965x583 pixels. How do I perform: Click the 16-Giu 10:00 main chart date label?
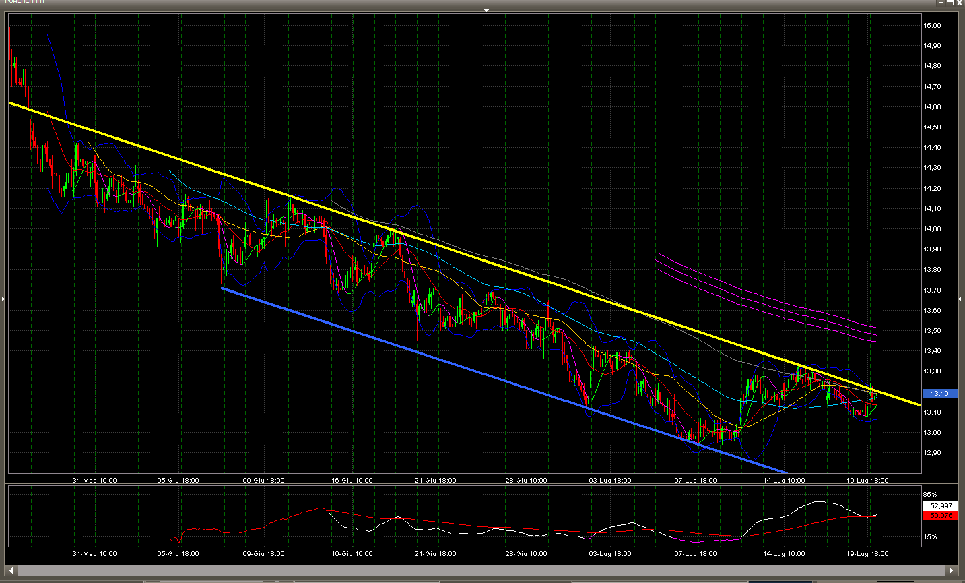pyautogui.click(x=352, y=481)
